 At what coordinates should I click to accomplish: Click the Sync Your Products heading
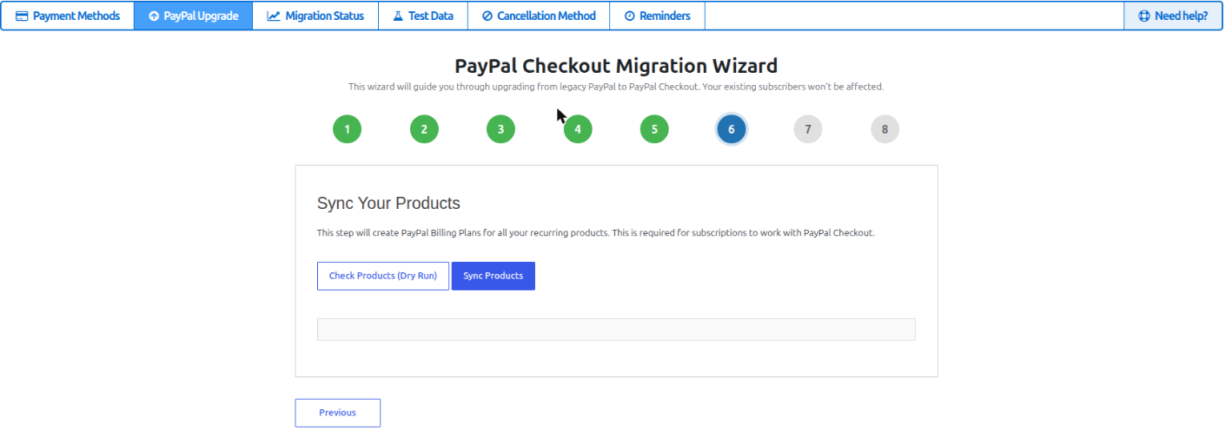pos(388,204)
